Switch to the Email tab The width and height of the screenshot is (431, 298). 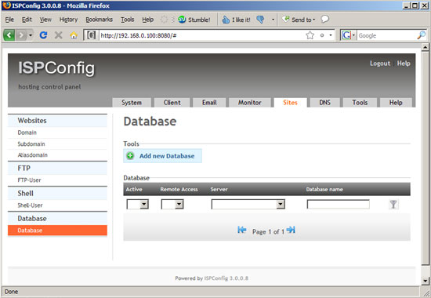point(209,103)
